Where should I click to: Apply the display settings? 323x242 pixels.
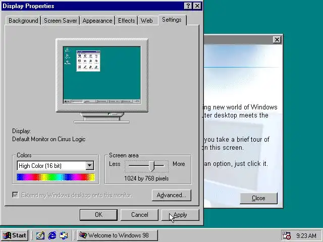tap(180, 215)
